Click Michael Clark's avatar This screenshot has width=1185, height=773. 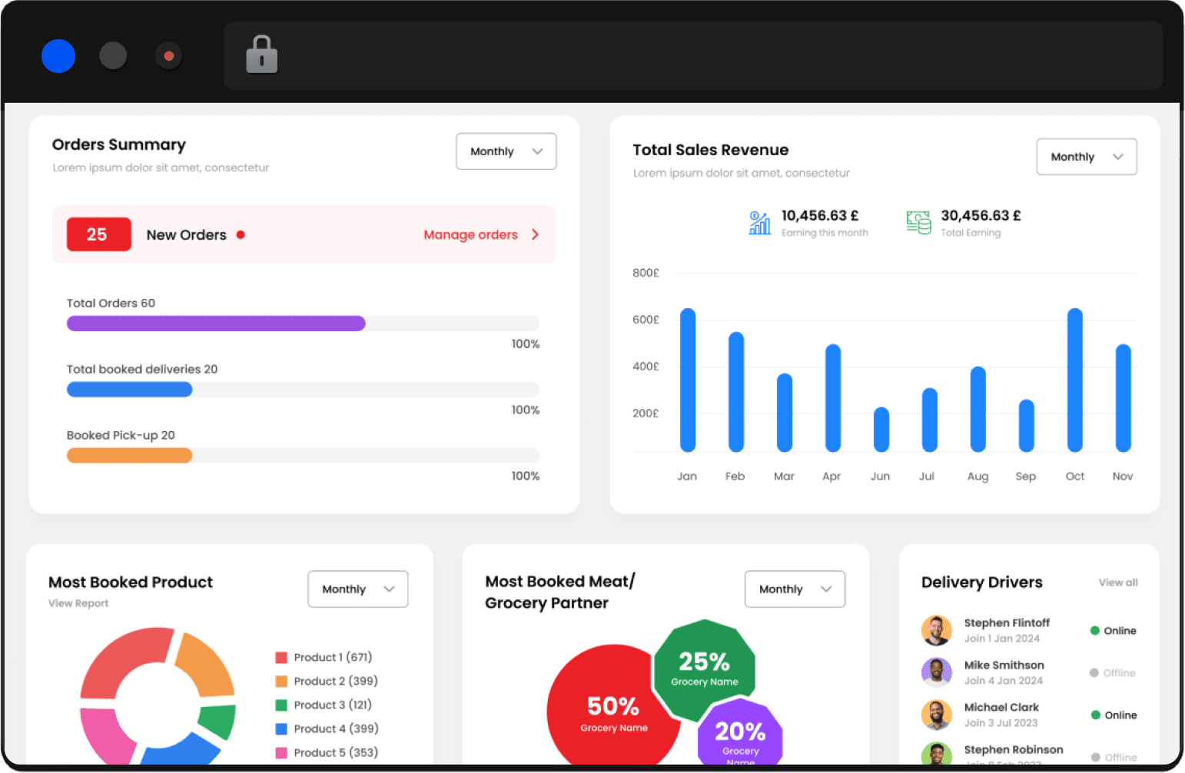[x=936, y=715]
